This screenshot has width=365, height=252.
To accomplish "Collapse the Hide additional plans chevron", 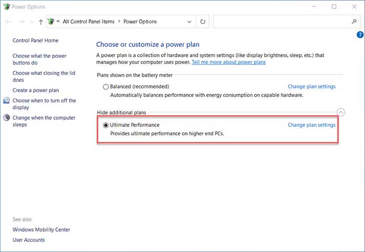I will pyautogui.click(x=341, y=112).
